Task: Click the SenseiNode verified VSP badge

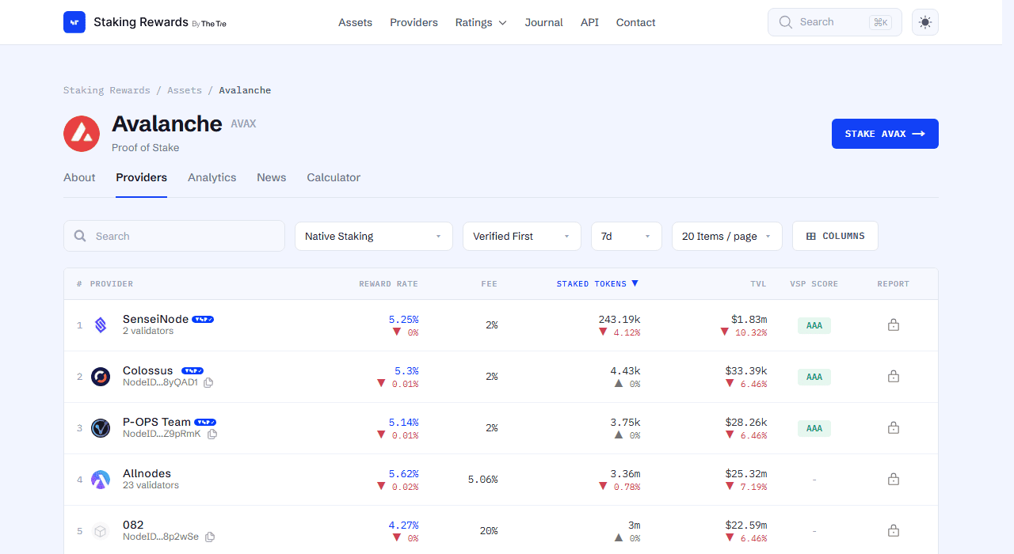Action: (x=203, y=319)
